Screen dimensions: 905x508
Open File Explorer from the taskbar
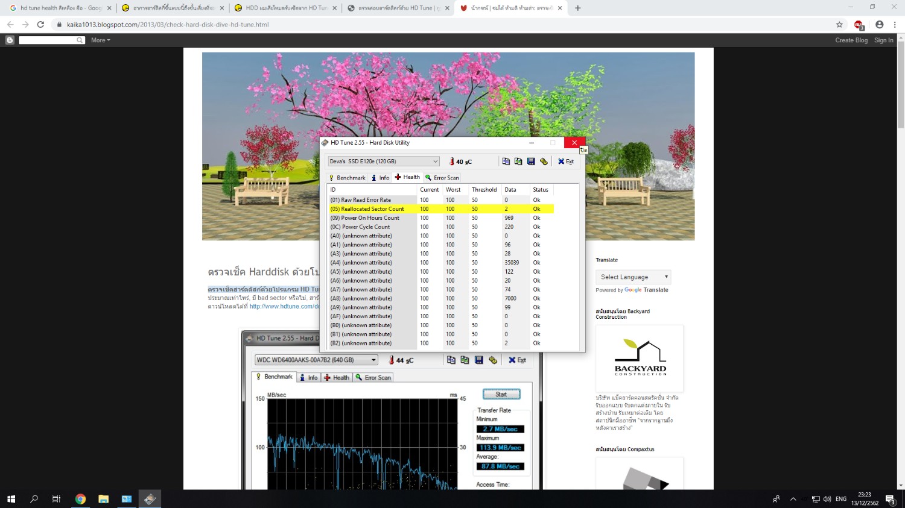pyautogui.click(x=104, y=499)
